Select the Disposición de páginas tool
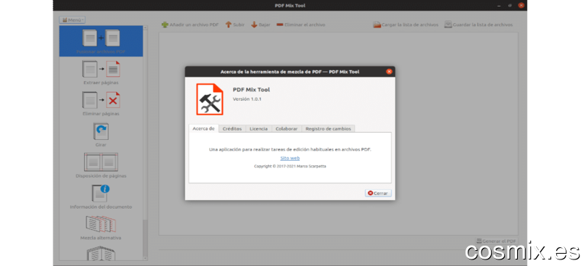This screenshot has height=266, width=581. [x=101, y=166]
